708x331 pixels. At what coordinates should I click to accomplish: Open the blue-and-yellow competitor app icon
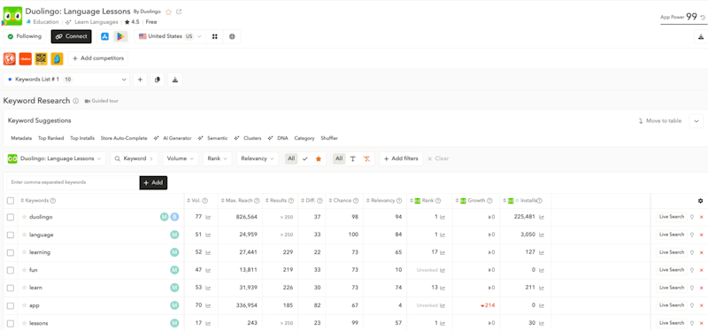pos(57,58)
